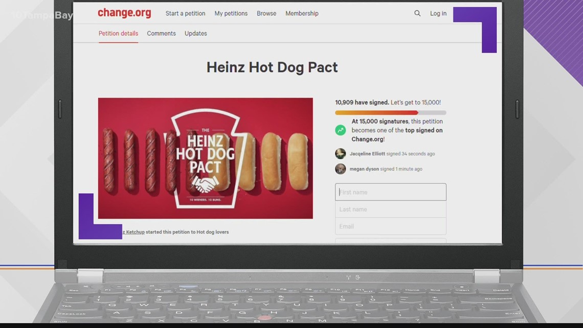The image size is (583, 328).
Task: Click the search magnifier icon
Action: point(417,13)
